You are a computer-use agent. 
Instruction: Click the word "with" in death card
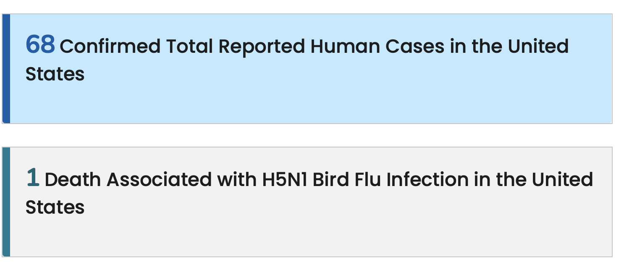coord(237,180)
